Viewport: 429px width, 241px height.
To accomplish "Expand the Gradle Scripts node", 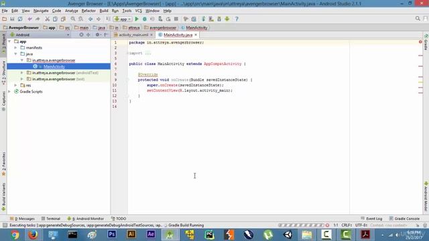I will 10,92.
